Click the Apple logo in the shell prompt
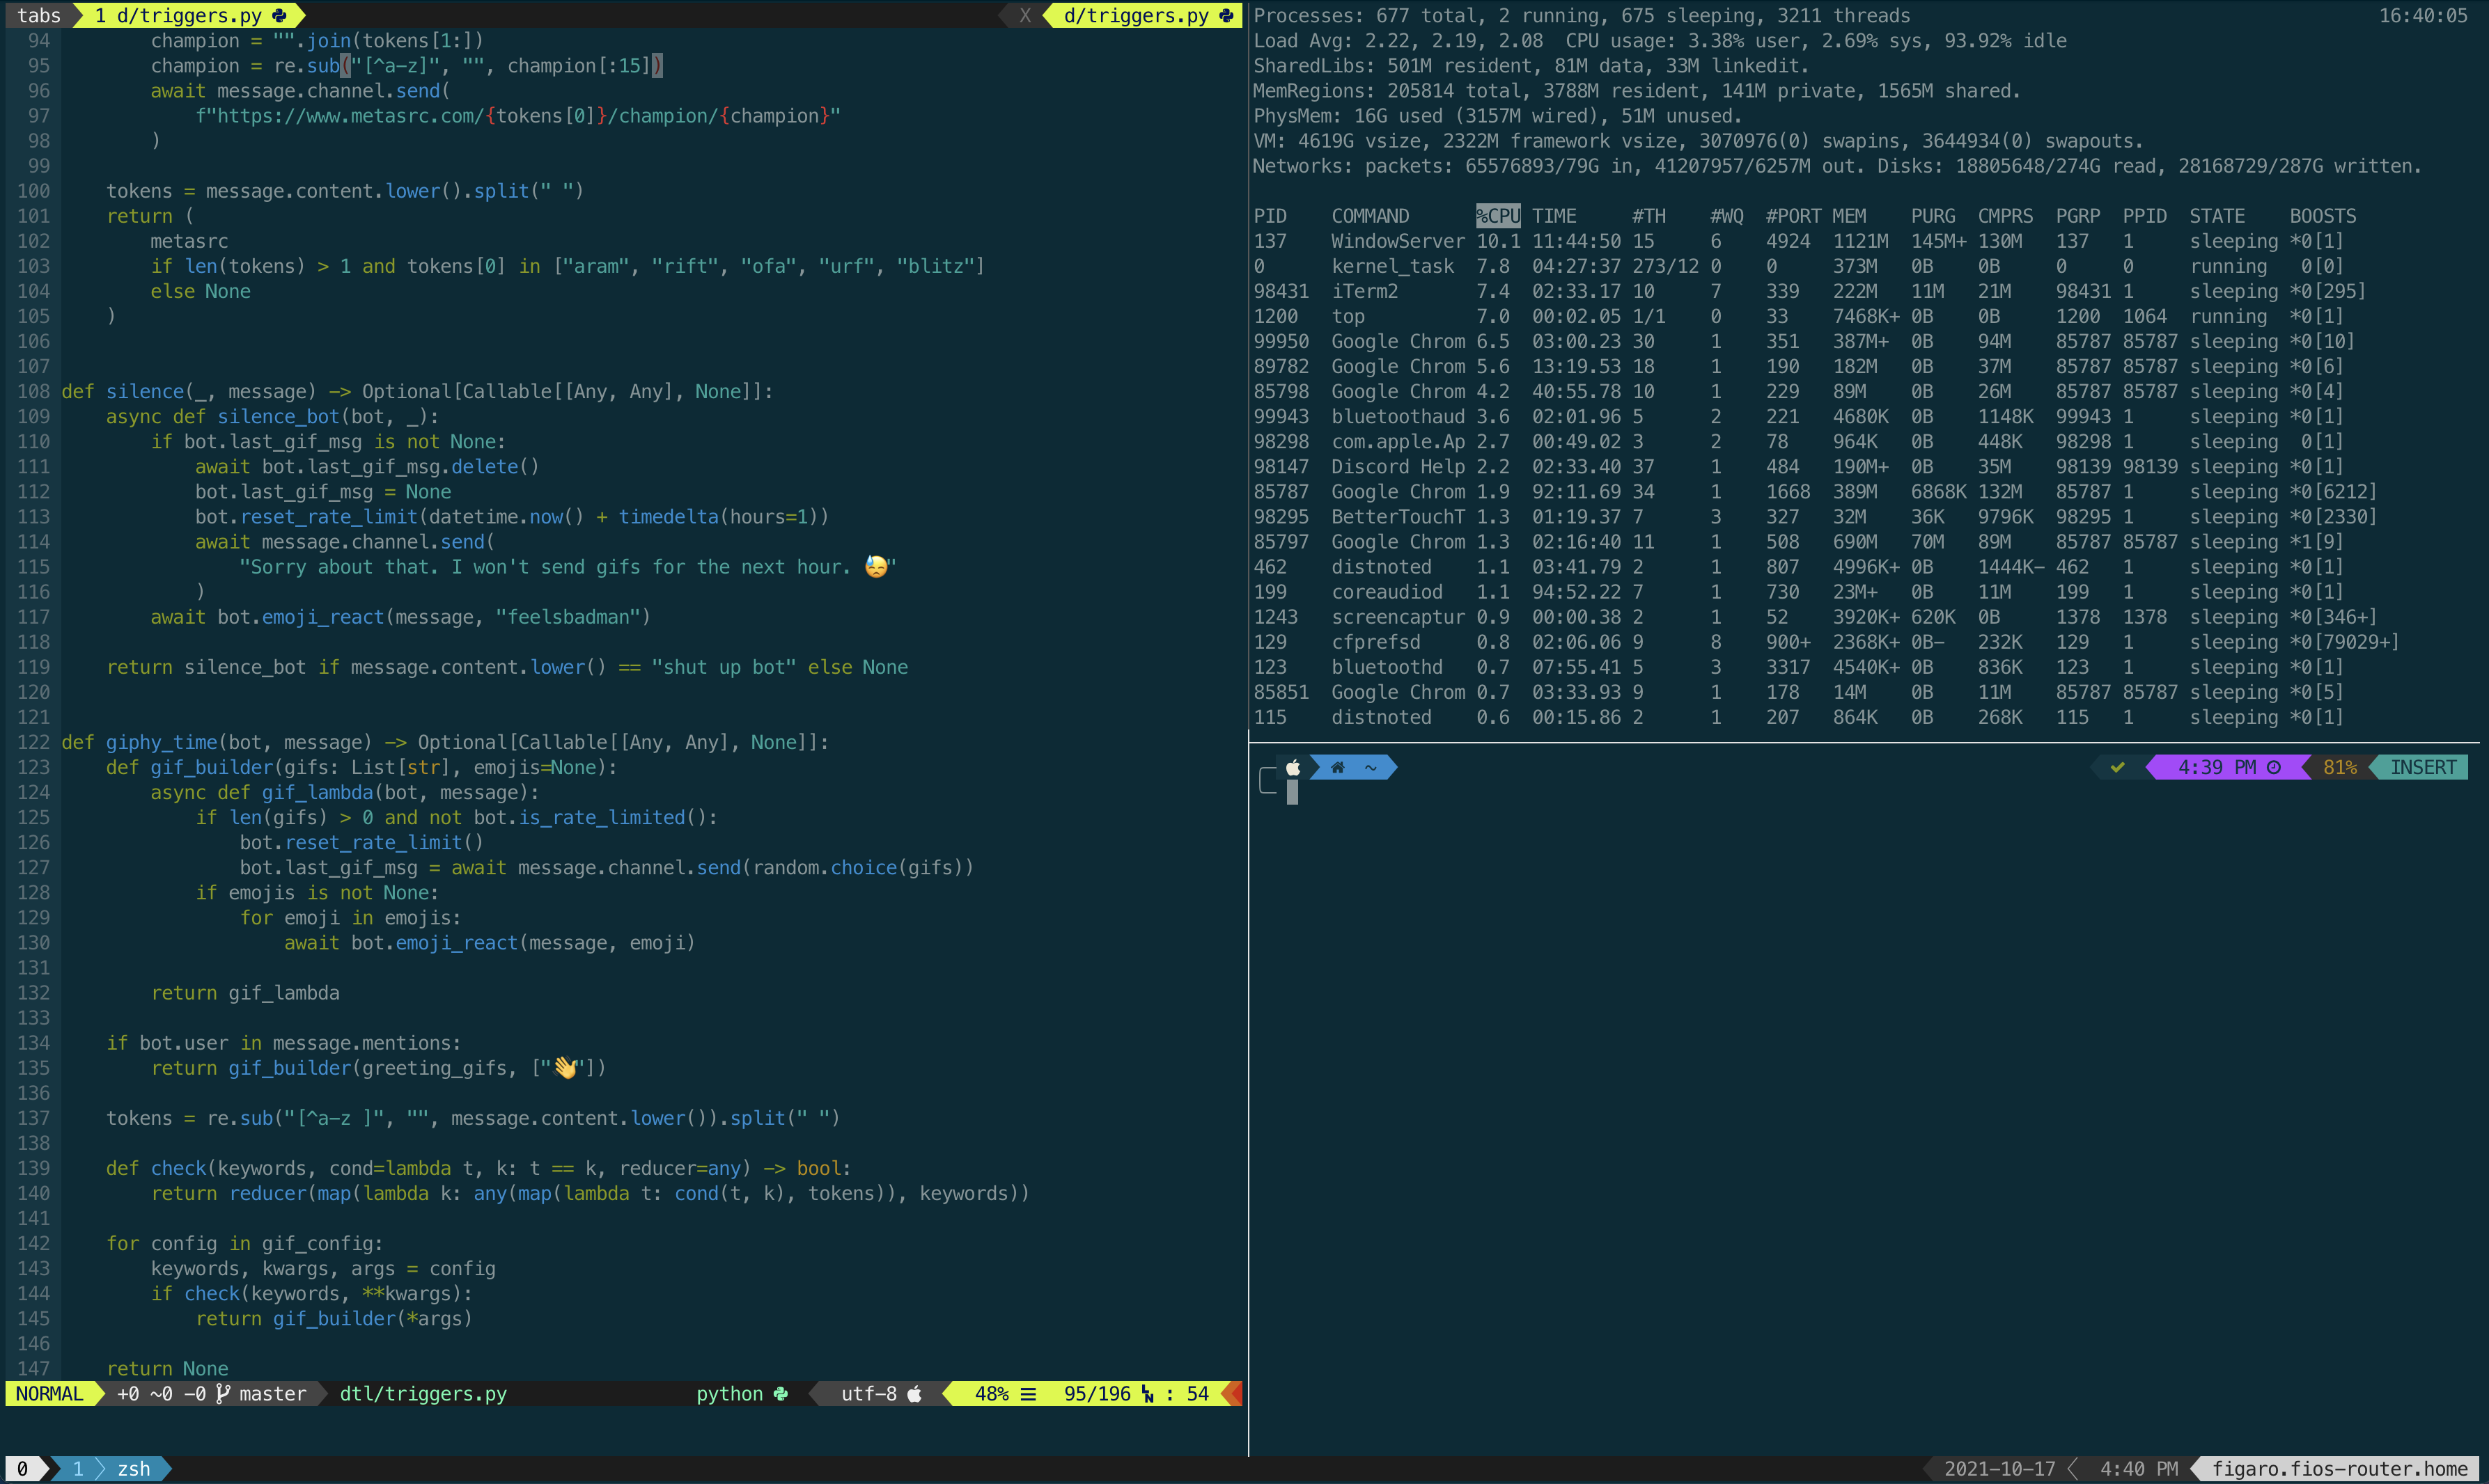 point(1293,768)
